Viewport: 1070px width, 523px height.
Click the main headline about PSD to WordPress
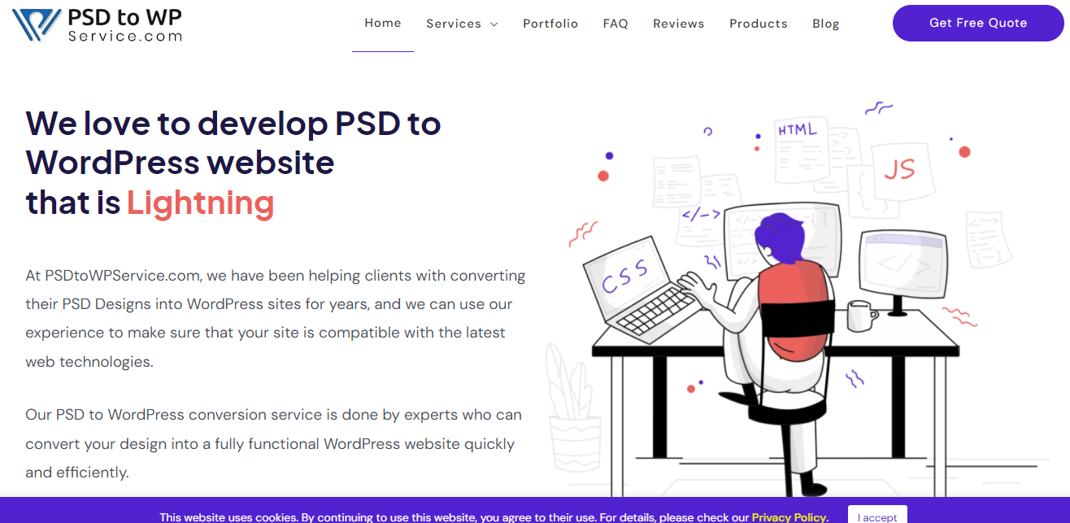(233, 163)
